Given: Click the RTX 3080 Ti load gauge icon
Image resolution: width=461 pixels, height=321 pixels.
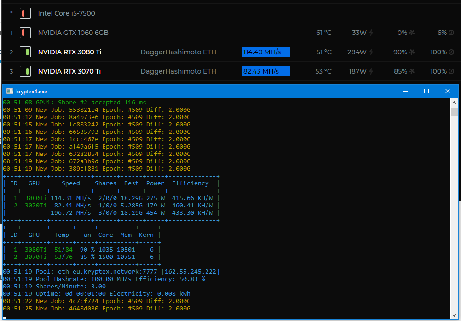Looking at the screenshot, I should 451,52.
